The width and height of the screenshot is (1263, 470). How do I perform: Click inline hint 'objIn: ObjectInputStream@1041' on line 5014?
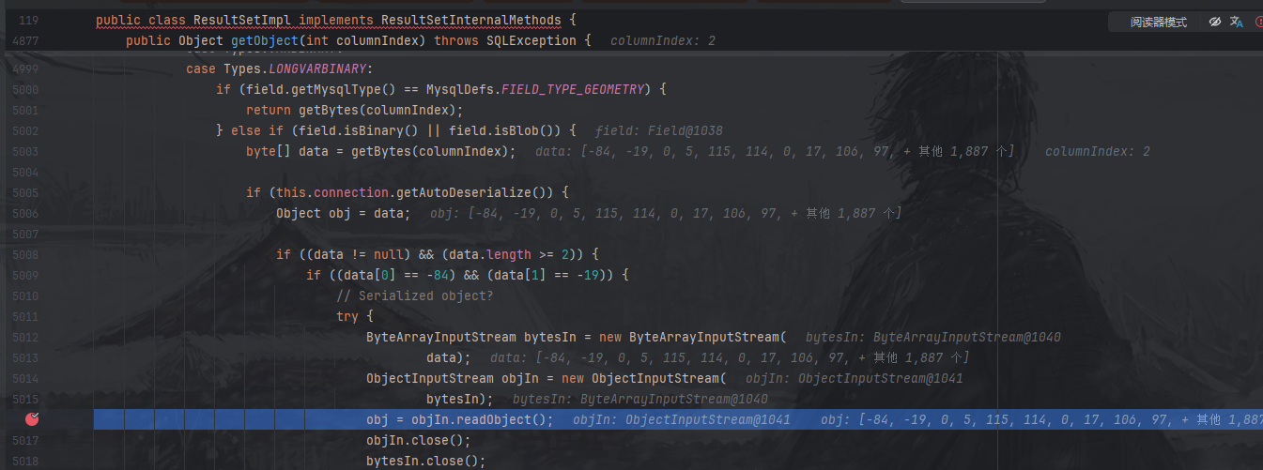(854, 378)
